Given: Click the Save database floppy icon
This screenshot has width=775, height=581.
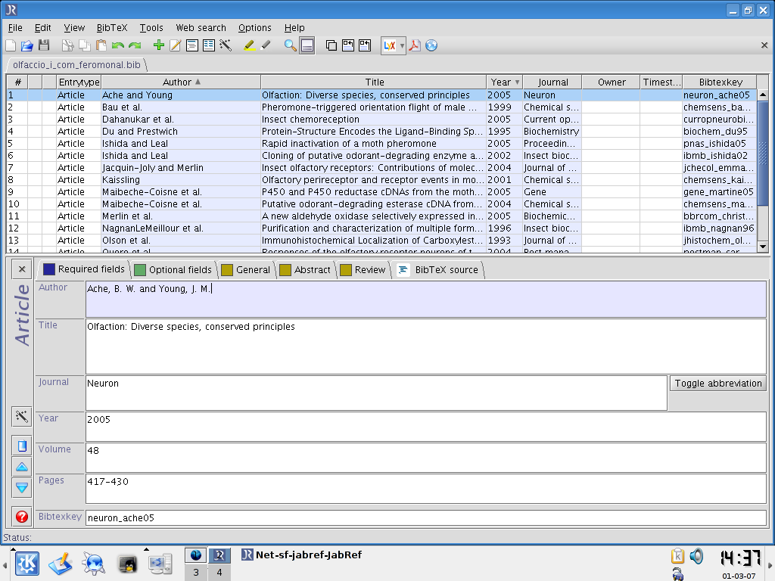Looking at the screenshot, I should pos(44,45).
